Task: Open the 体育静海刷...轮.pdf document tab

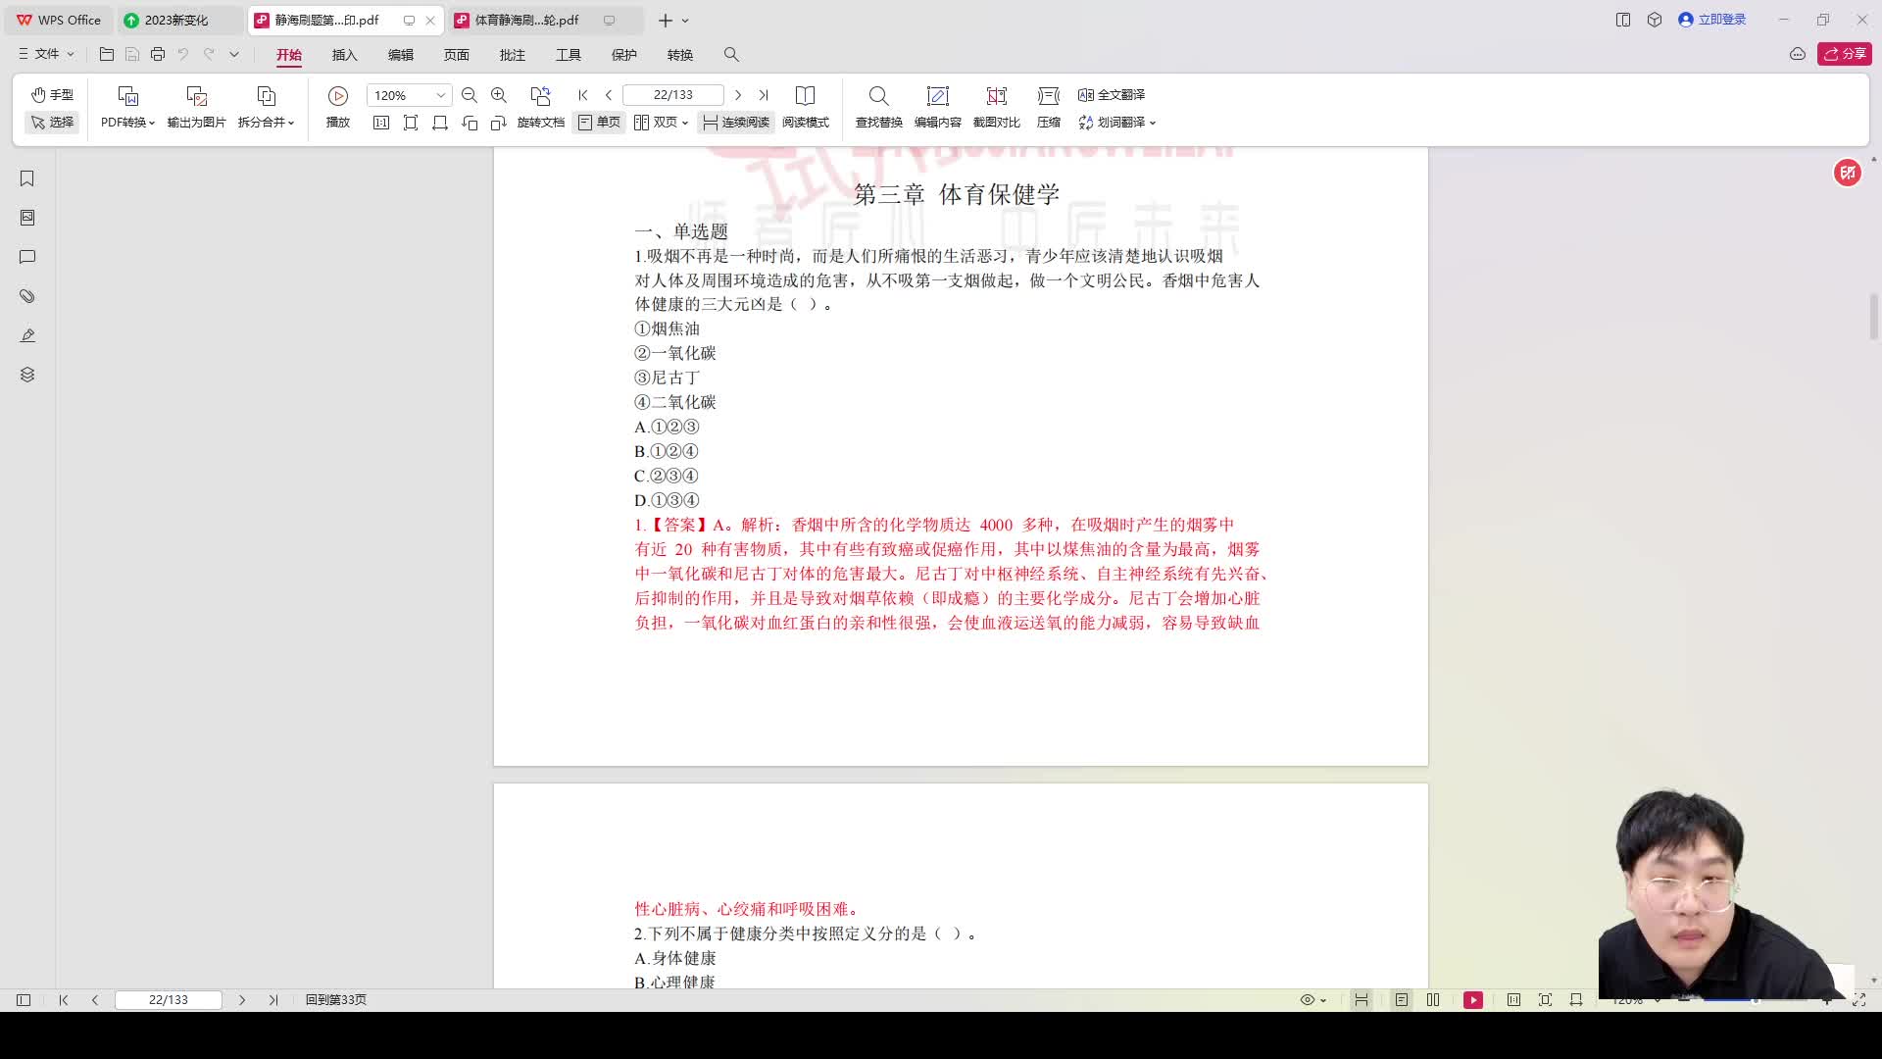Action: (525, 20)
